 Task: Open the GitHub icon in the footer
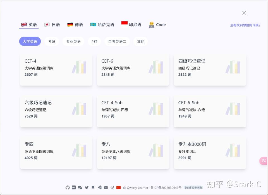68,187
